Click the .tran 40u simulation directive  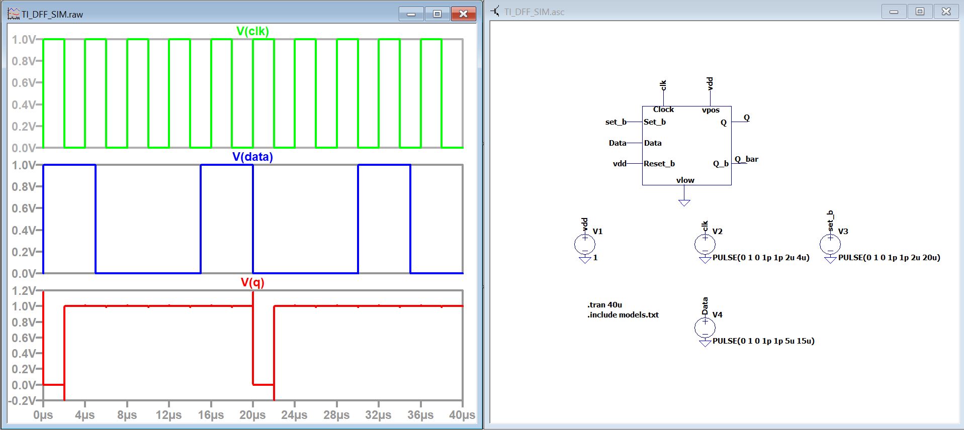click(604, 305)
